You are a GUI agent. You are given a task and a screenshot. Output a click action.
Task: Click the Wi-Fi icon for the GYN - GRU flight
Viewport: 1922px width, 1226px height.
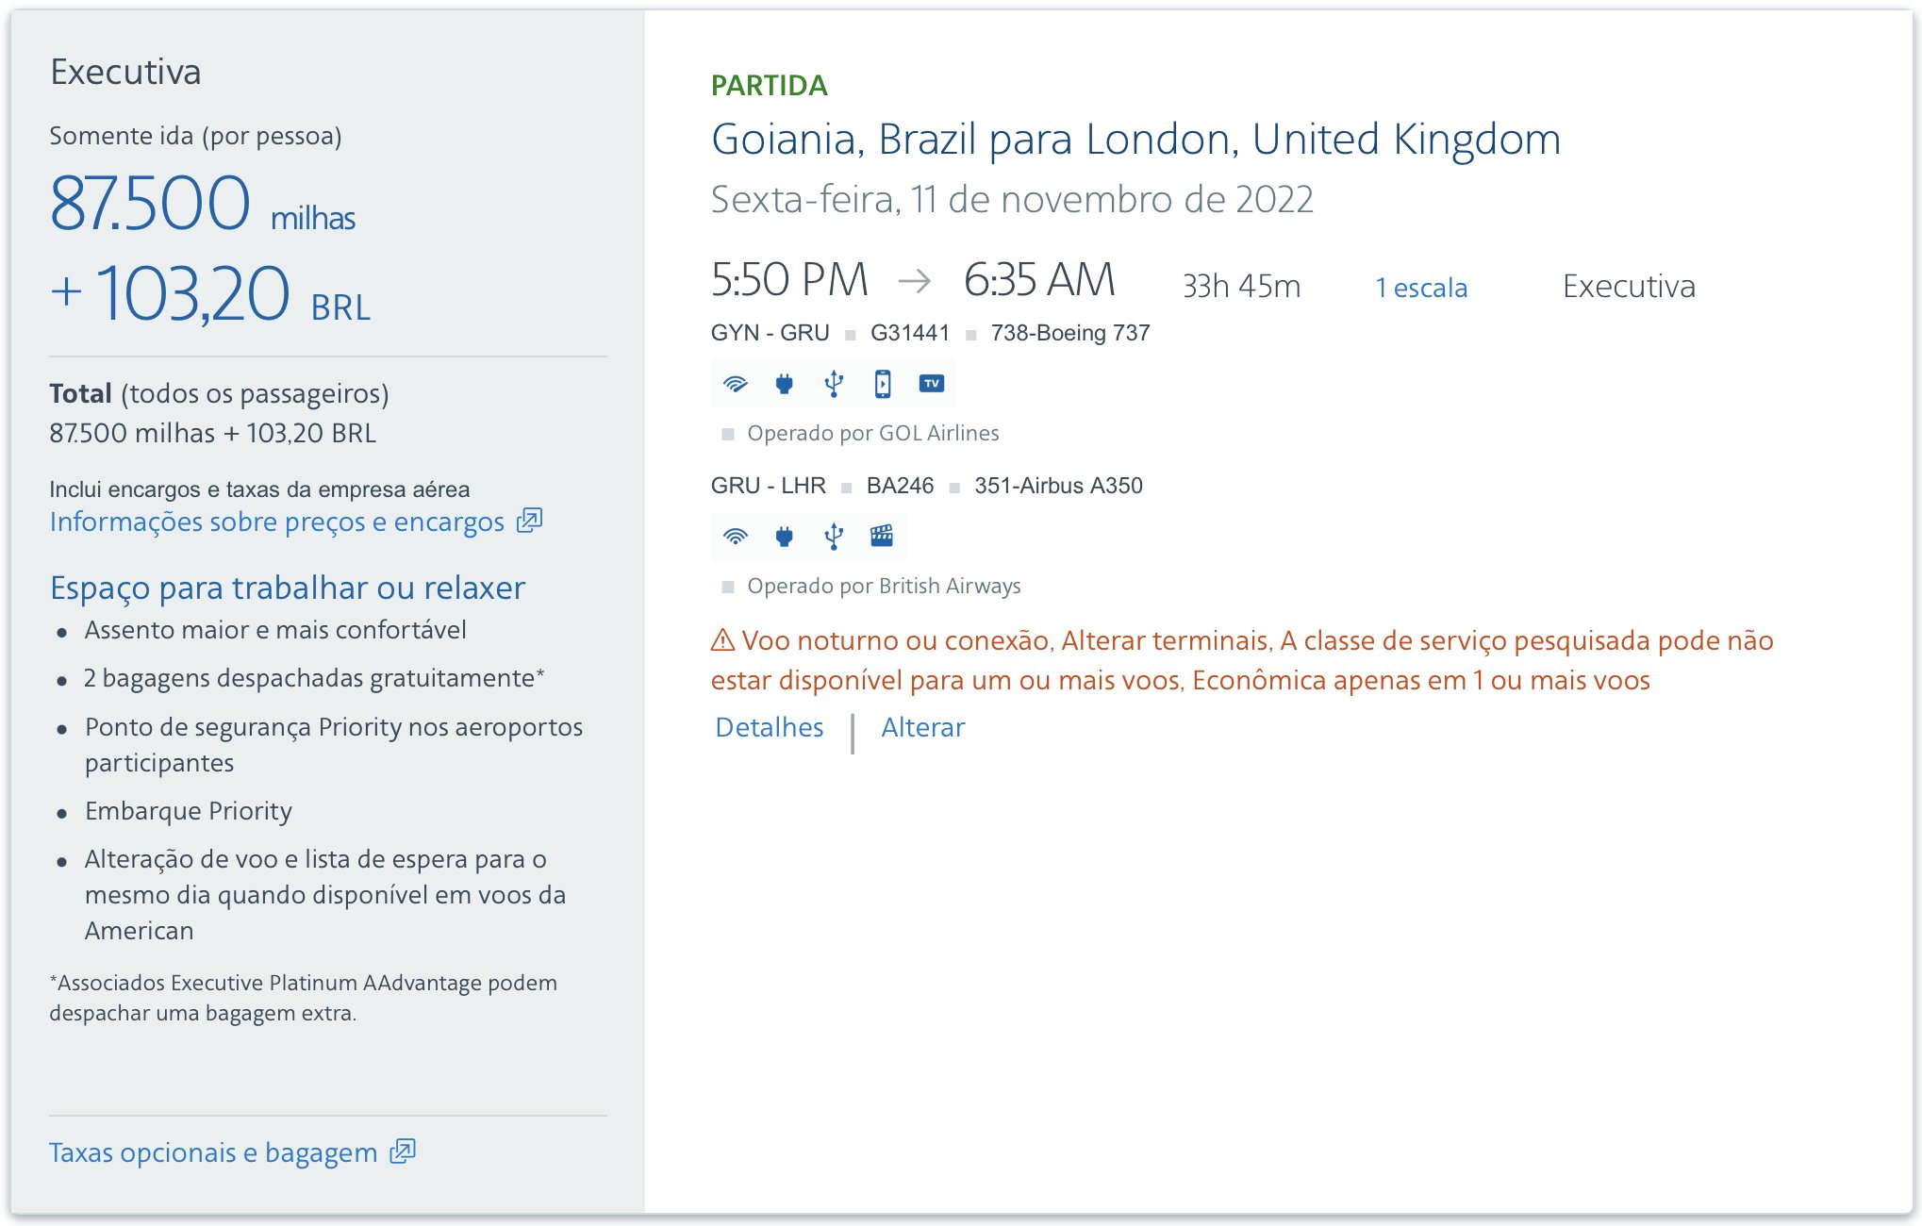[x=736, y=384]
